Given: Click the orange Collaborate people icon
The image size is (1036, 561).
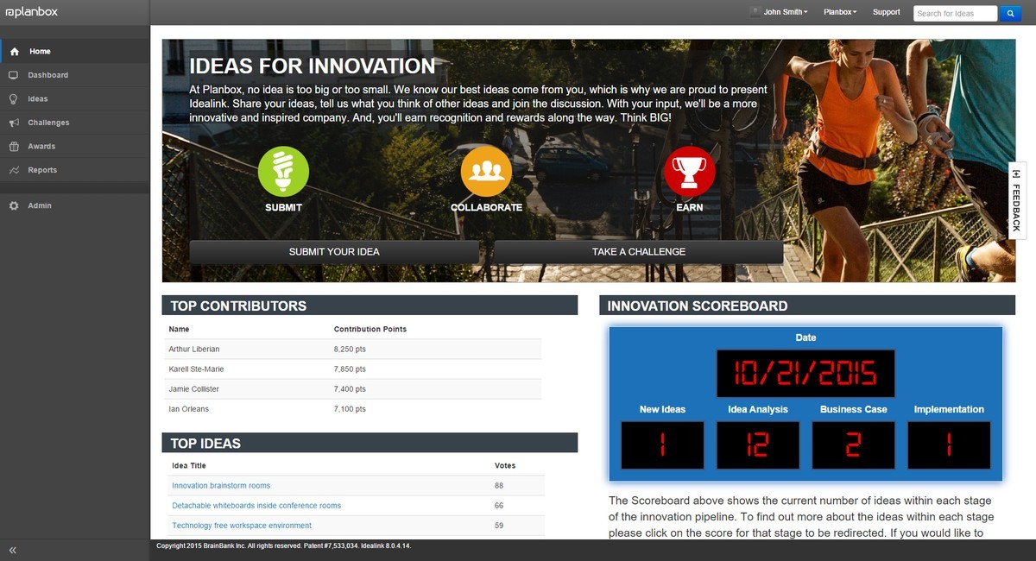Looking at the screenshot, I should pos(486,172).
